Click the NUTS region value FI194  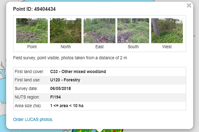56,97
